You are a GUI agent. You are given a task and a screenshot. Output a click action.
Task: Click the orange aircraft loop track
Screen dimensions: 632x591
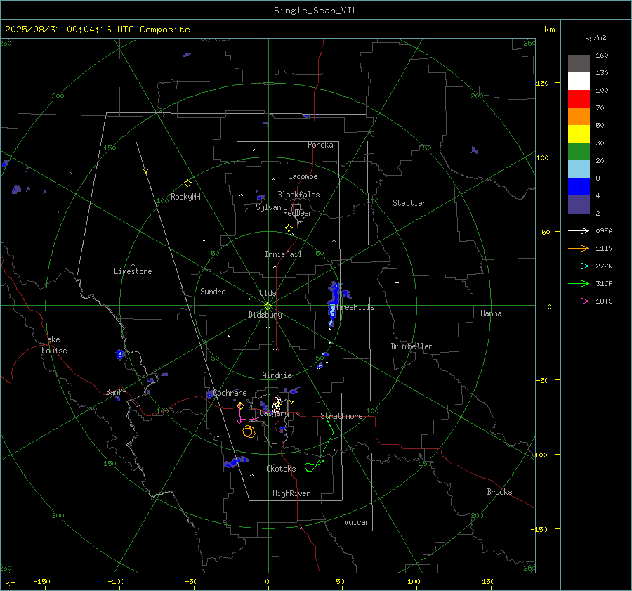tap(249, 431)
